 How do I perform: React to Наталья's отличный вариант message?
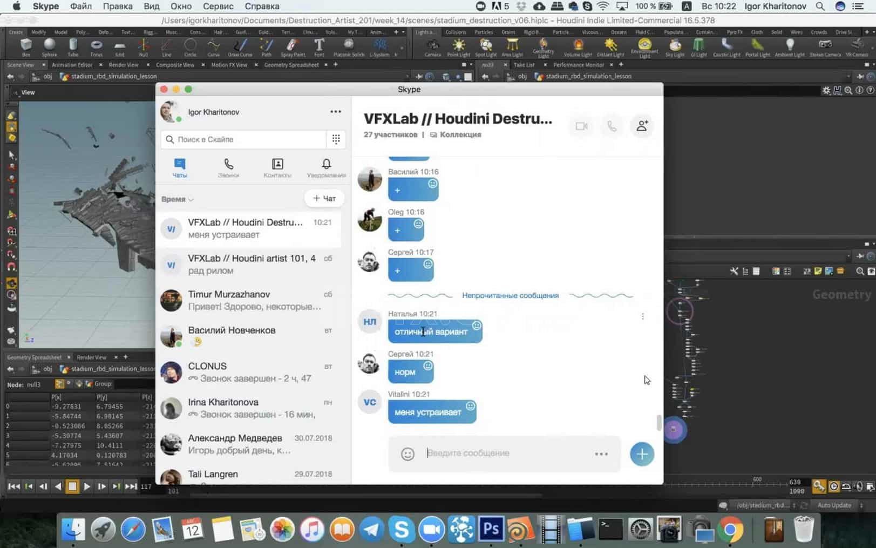tap(477, 325)
